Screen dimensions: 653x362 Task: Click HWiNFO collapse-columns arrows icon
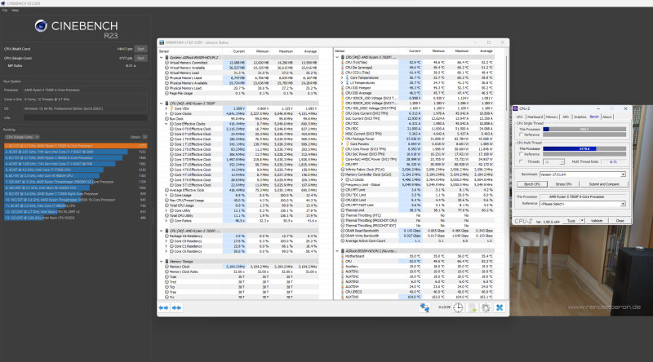tap(176, 308)
